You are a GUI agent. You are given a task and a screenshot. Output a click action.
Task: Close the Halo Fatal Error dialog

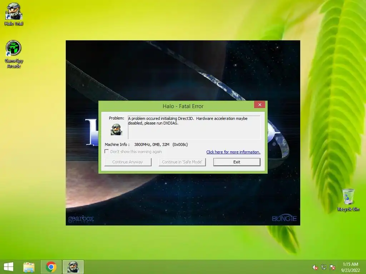pyautogui.click(x=259, y=105)
